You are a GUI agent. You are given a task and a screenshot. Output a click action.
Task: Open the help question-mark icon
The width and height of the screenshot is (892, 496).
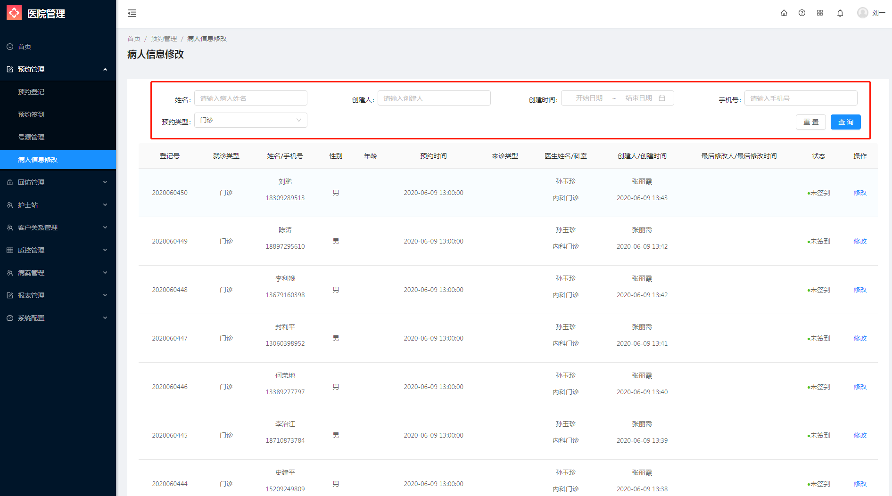pos(802,13)
